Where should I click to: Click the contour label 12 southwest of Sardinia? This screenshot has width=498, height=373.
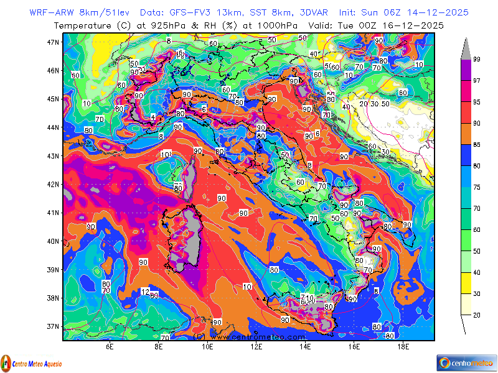tap(145, 292)
